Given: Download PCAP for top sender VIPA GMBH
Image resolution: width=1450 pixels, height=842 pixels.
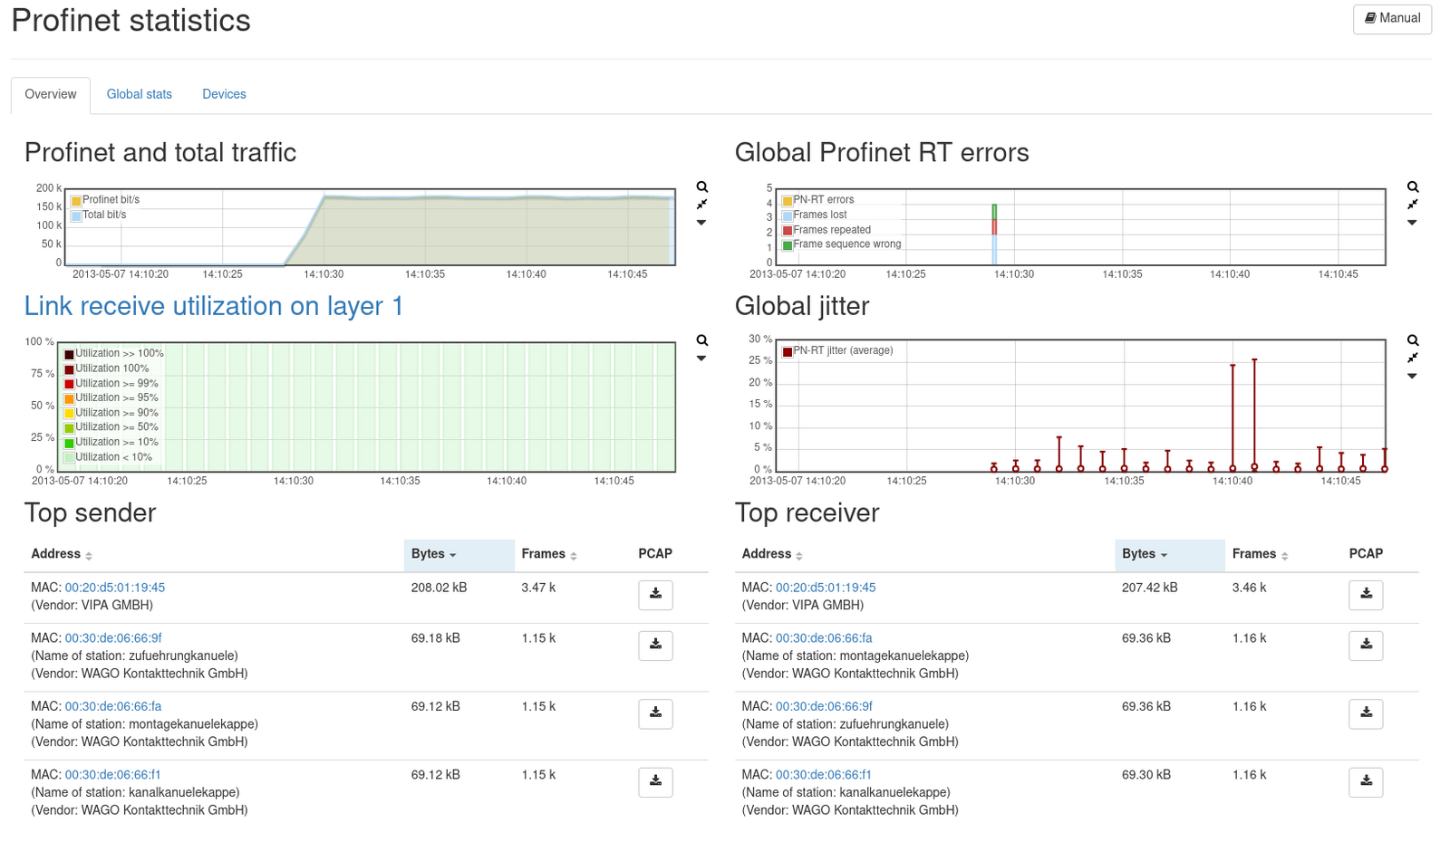Looking at the screenshot, I should click(655, 595).
